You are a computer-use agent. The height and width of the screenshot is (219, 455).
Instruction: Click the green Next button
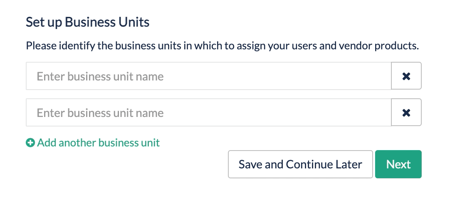click(398, 164)
